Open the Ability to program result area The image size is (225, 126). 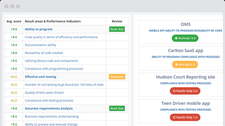click(38, 29)
